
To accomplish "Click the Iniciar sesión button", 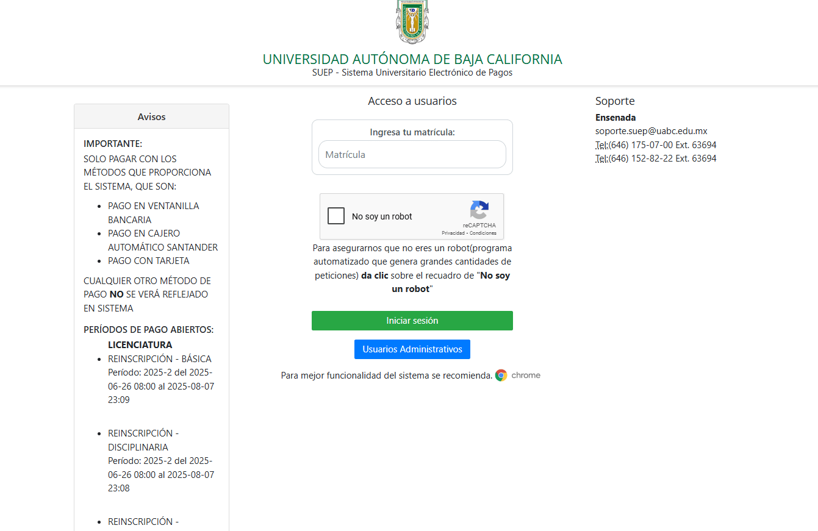I will (412, 320).
